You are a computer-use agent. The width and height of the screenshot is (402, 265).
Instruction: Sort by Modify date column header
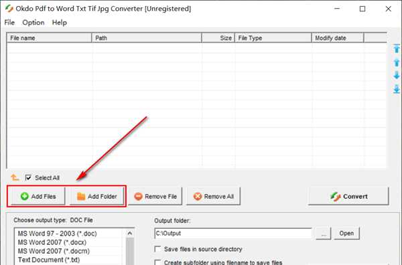[338, 38]
